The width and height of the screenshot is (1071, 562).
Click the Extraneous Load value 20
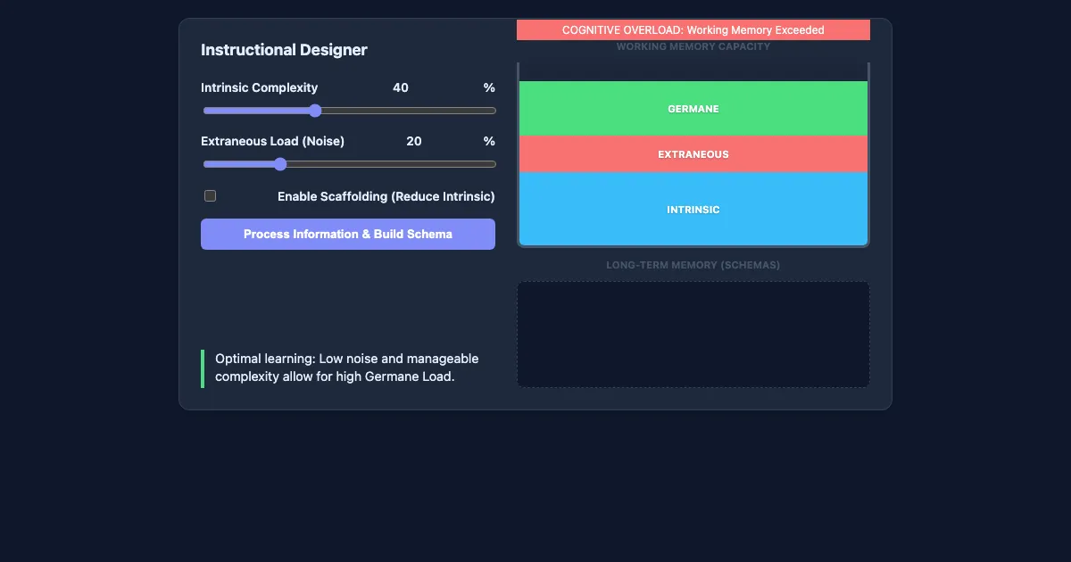coord(414,141)
